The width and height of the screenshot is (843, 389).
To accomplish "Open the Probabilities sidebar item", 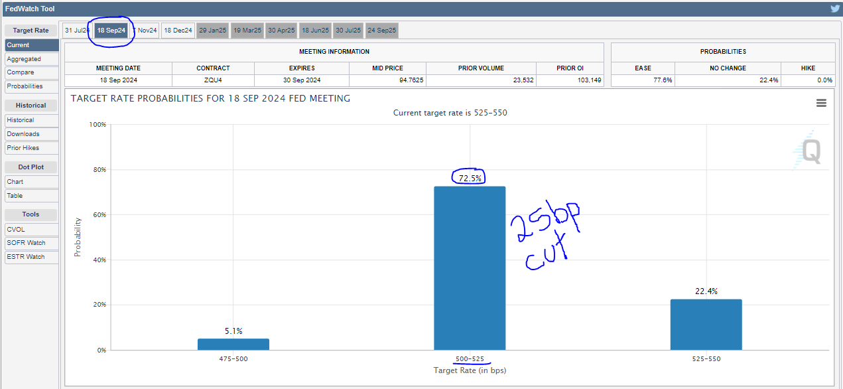I will [x=31, y=86].
